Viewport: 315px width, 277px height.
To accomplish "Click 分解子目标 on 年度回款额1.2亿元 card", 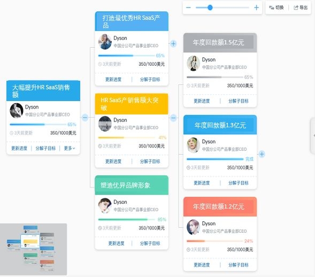I will click(x=239, y=265).
